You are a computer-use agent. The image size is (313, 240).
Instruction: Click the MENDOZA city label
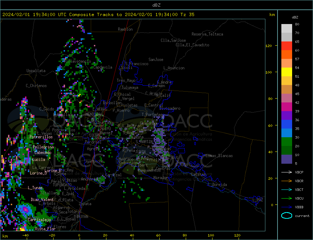pyautogui.click(x=93, y=114)
